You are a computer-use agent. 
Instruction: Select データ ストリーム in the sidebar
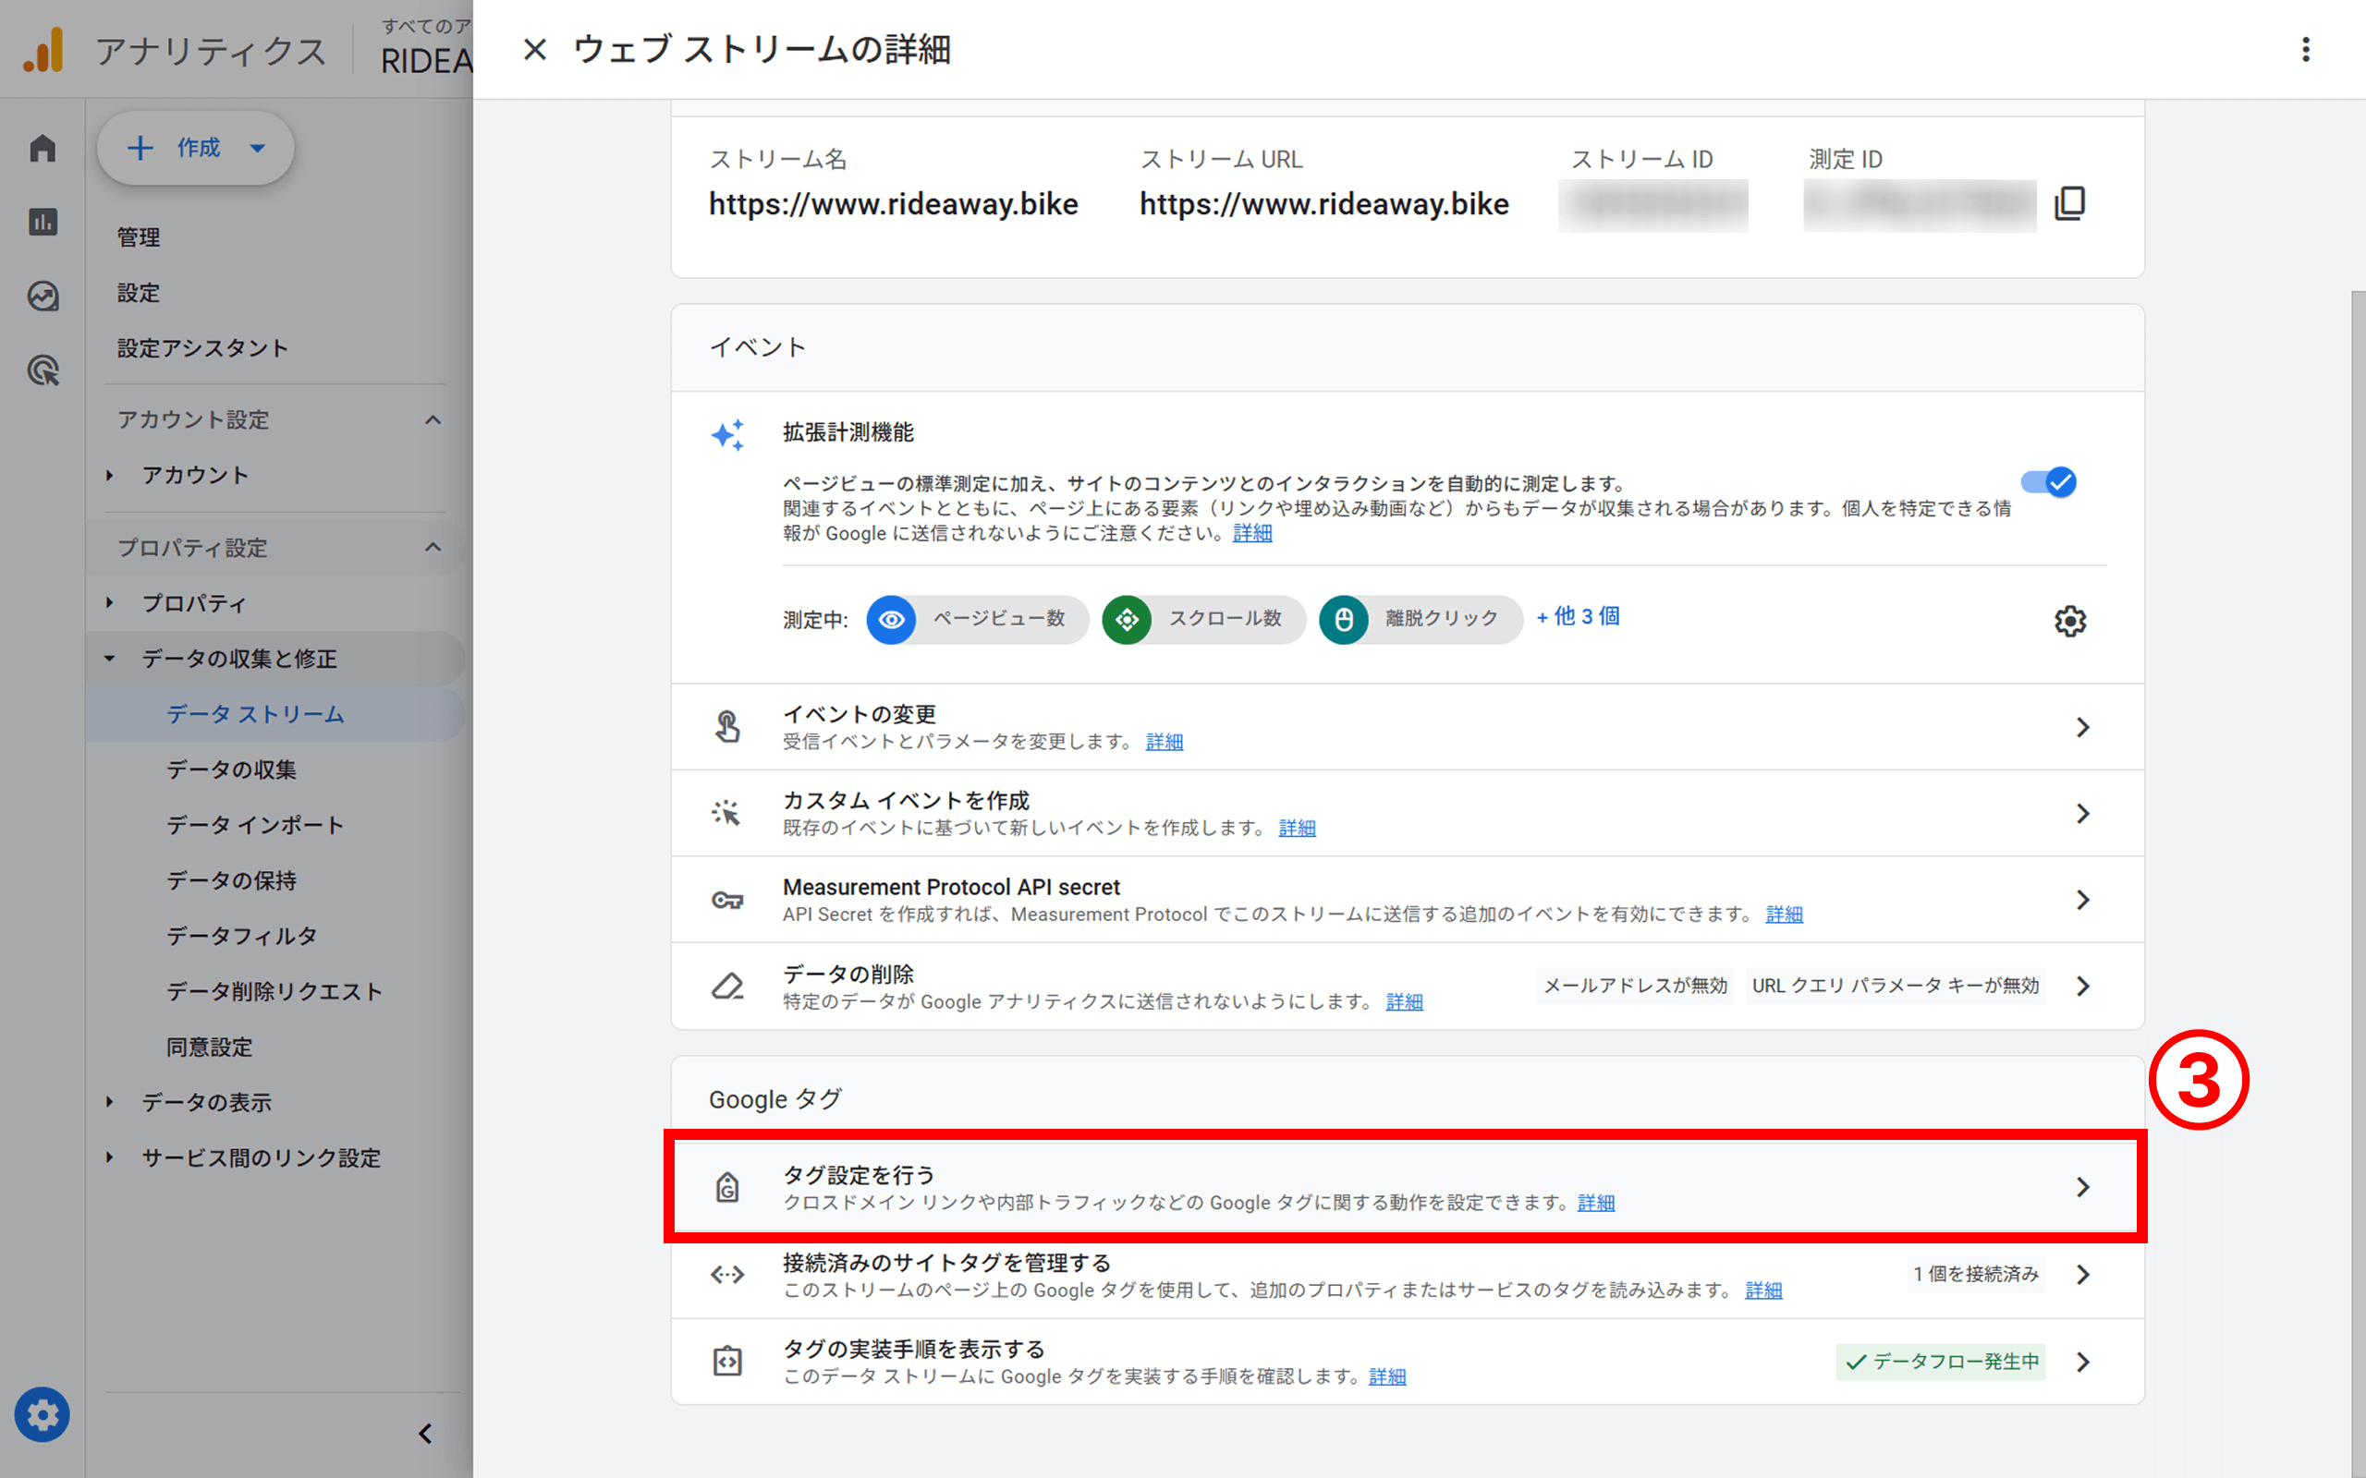click(253, 713)
